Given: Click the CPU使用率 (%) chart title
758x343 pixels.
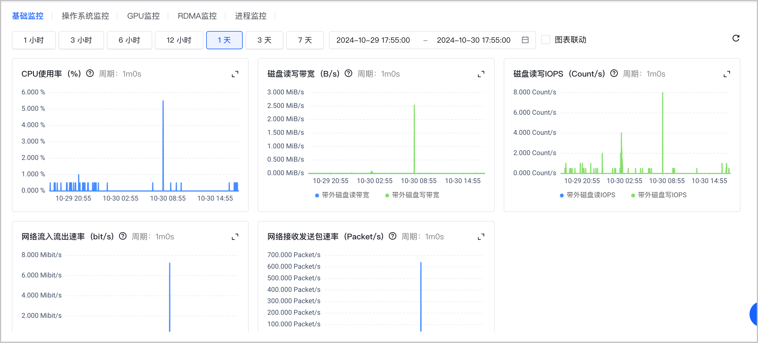Looking at the screenshot, I should coord(51,74).
